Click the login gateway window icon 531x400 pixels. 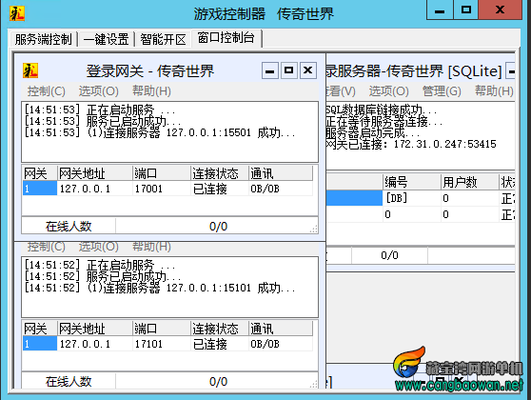[30, 70]
